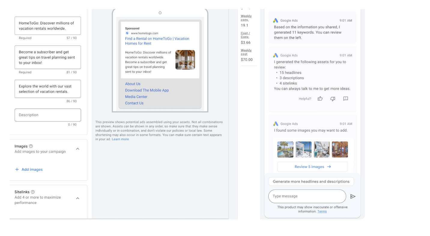Click the report feedback icon
This screenshot has width=430, height=236.
tap(346, 98)
